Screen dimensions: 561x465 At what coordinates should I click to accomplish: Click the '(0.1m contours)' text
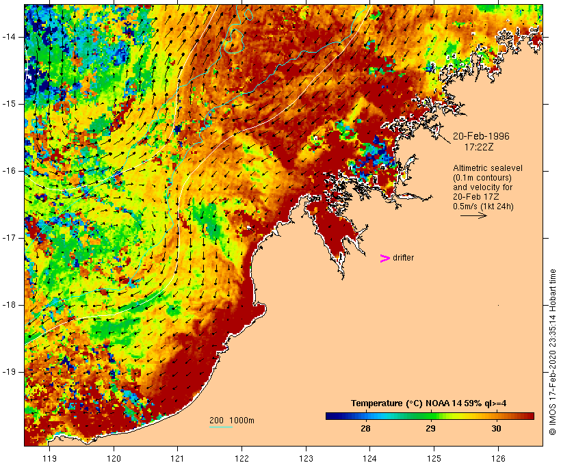click(x=482, y=178)
